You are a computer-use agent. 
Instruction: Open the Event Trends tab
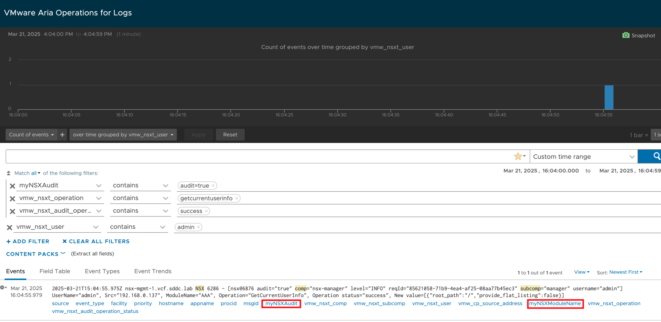coord(152,271)
